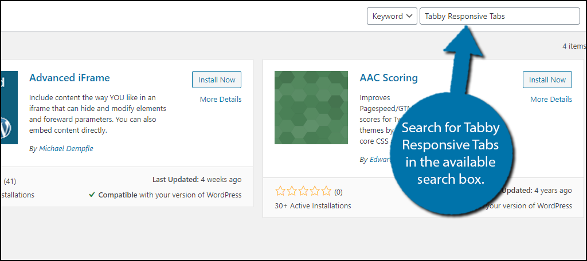Click the compatibility green checkmark icon
Image resolution: width=587 pixels, height=261 pixels.
point(92,195)
